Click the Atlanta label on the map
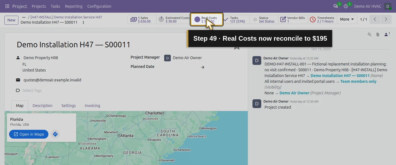 tap(127, 136)
